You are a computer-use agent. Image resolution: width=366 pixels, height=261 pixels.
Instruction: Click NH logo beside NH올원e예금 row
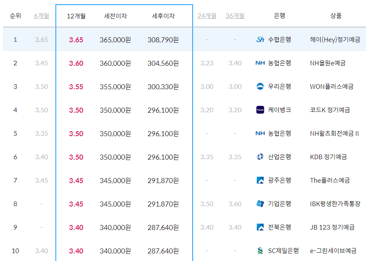coord(260,63)
